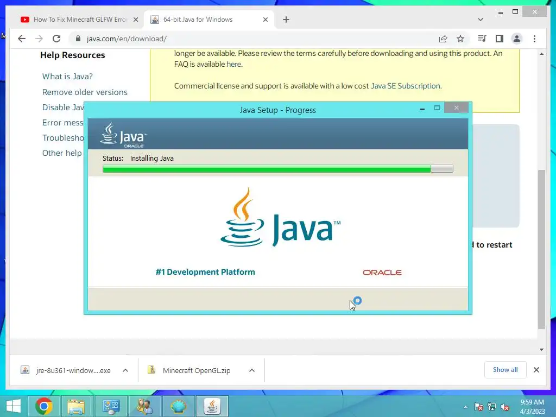Screen dimensions: 556x417
Task: Open the jre-8u361 exe download item
Action: coord(67,370)
